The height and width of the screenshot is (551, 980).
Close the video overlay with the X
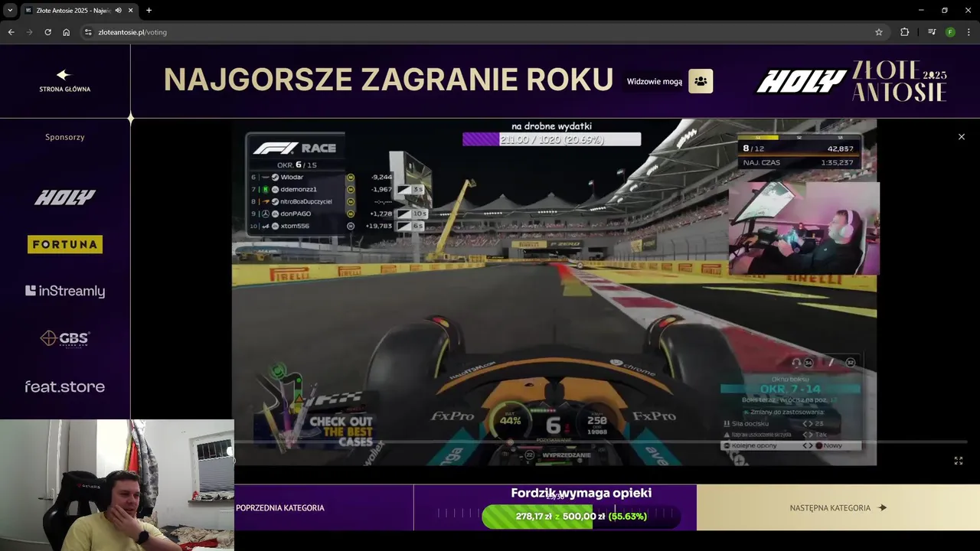pos(962,137)
